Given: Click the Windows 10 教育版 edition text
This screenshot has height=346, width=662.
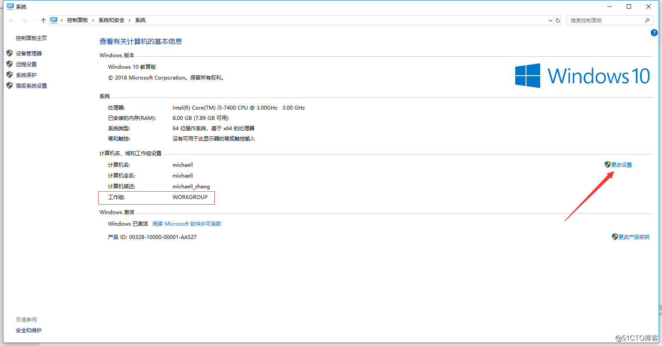Looking at the screenshot, I should click(132, 67).
